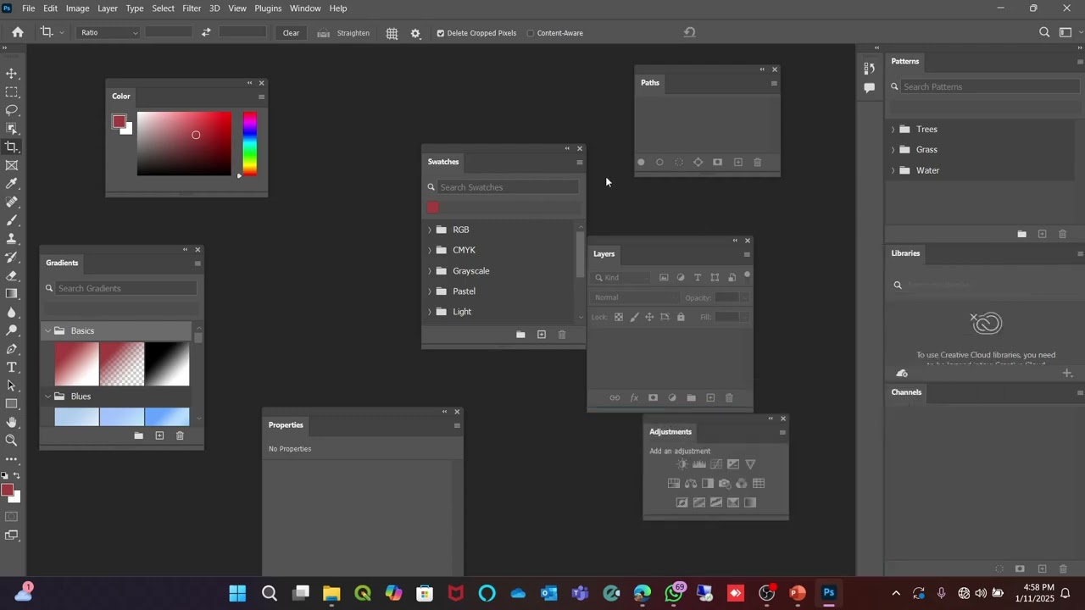Expand the RGB swatch folder
The height and width of the screenshot is (610, 1085).
tap(430, 230)
